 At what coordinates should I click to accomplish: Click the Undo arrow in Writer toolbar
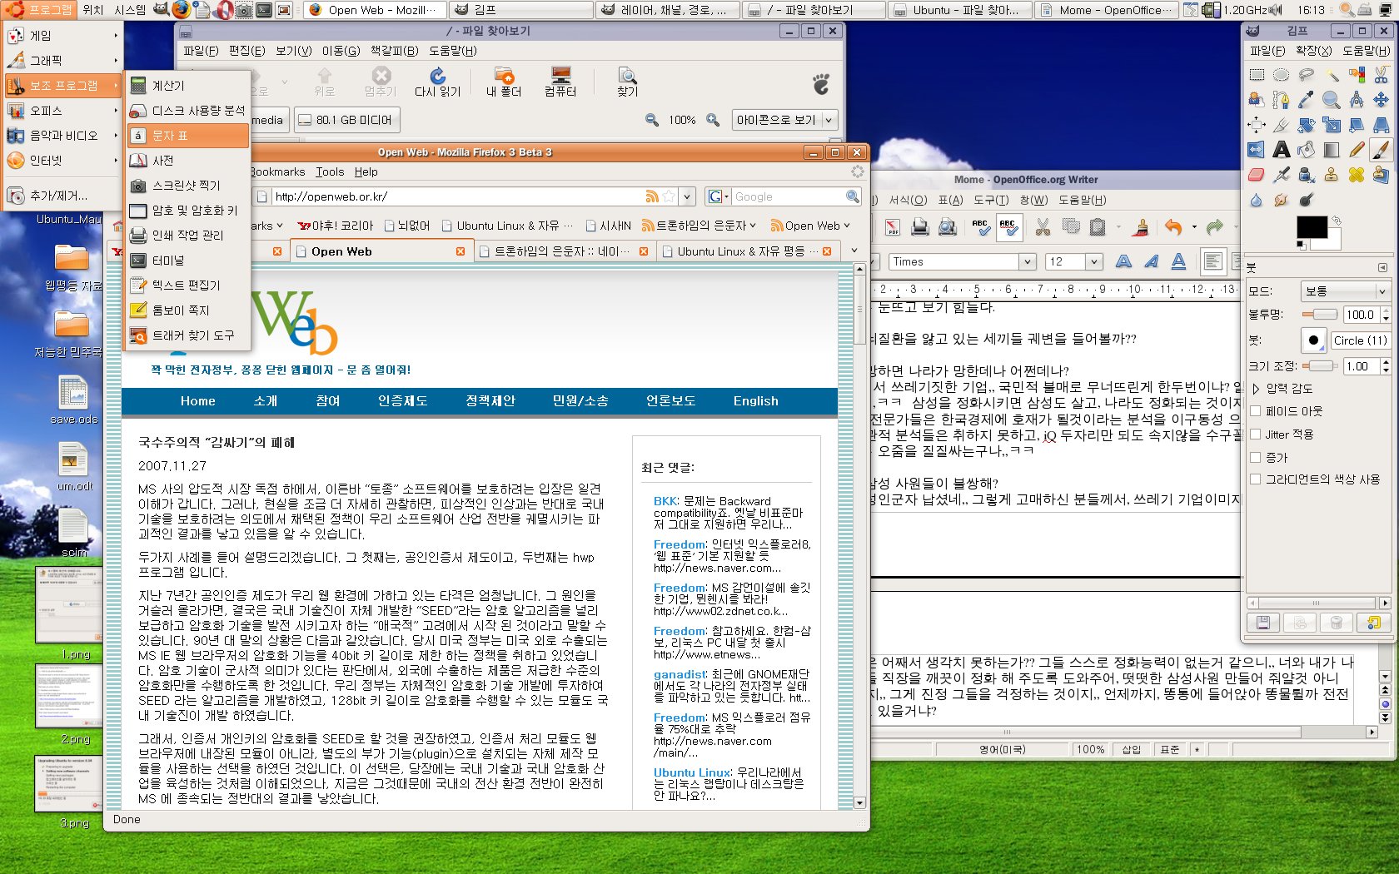point(1173,227)
